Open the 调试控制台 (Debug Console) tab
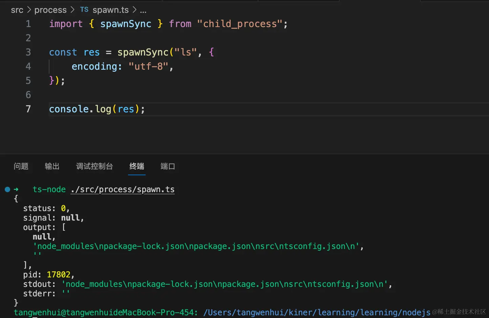The image size is (489, 318). click(x=94, y=166)
